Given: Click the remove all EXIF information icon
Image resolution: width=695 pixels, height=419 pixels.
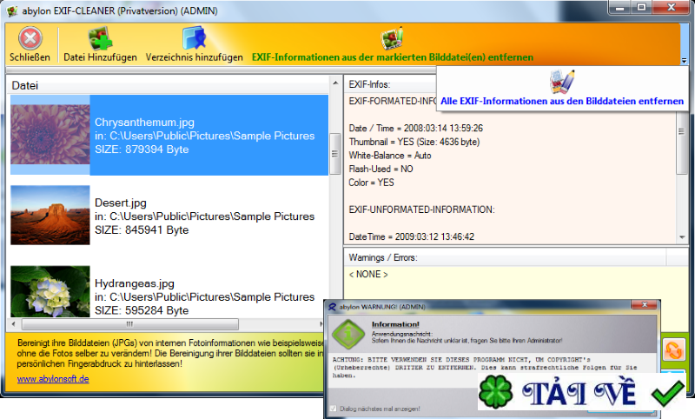Looking at the screenshot, I should pyautogui.click(x=562, y=82).
